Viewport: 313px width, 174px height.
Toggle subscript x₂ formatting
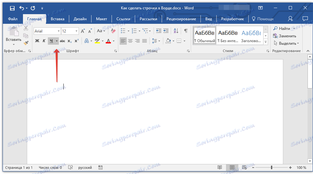tap(70, 41)
